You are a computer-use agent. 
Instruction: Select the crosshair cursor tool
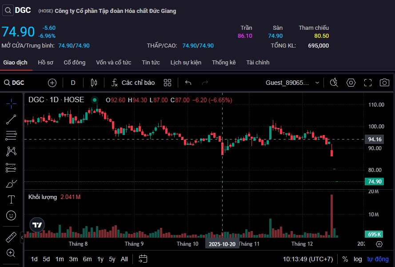click(11, 104)
